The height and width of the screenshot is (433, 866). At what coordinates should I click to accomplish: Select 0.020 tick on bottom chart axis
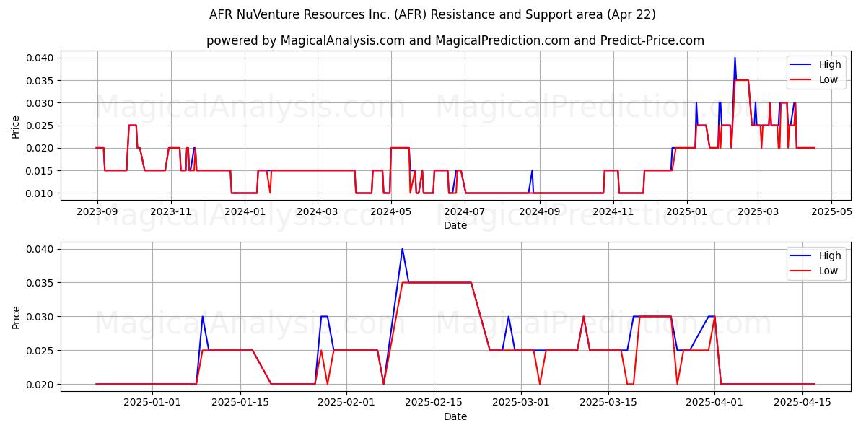tap(41, 385)
